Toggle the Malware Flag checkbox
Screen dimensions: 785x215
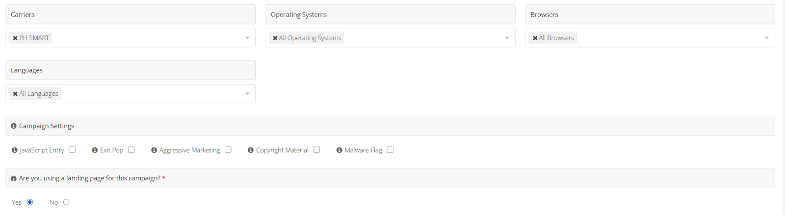point(390,150)
